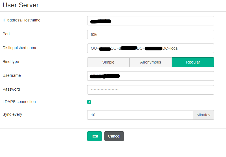Click the User Server heading
Image resolution: width=226 pixels, height=157 pixels.
click(x=21, y=5)
